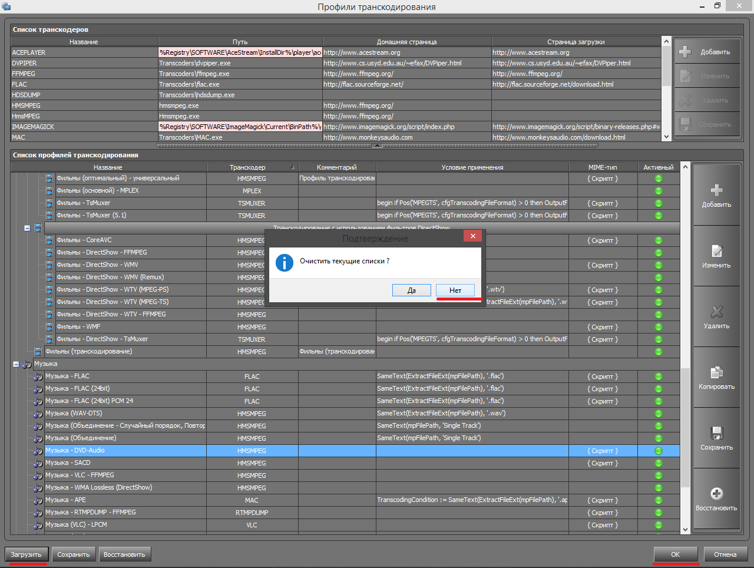Viewport: 754px width, 568px height.
Task: Click Да in confirmation dialog
Action: pos(411,290)
